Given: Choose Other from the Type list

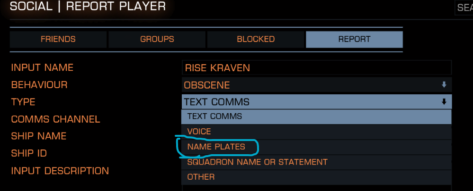Looking at the screenshot, I should pyautogui.click(x=201, y=177).
